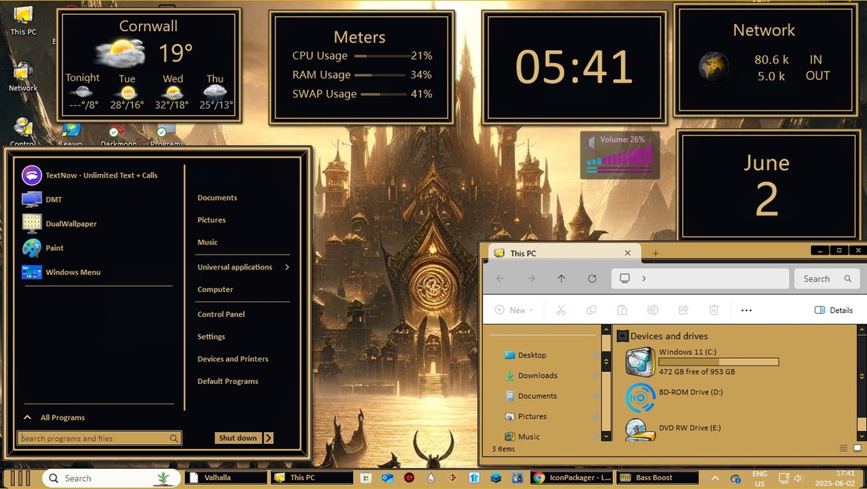Open the Start button on taskbar
The height and width of the screenshot is (489, 867).
(x=20, y=478)
